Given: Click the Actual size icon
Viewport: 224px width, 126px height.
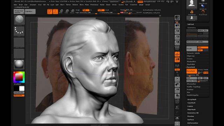Looking at the screenshot, I should click(177, 37).
